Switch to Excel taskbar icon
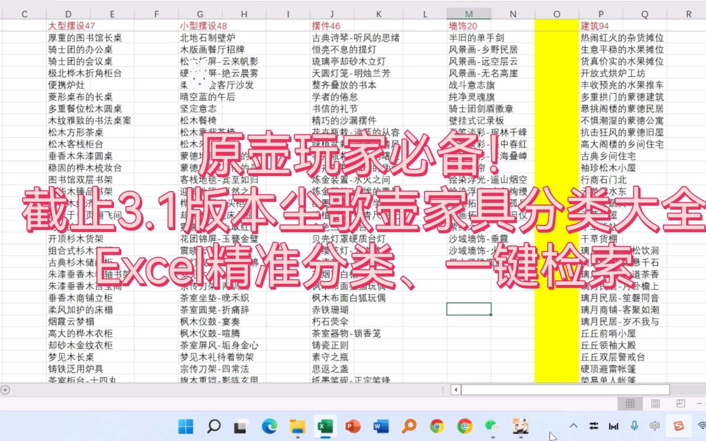The width and height of the screenshot is (706, 441). 325,426
